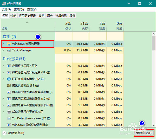156x139 pixels.
Task: Expand the 旺旺亮灯服务模块 row
Action: pyautogui.click(x=3, y=79)
